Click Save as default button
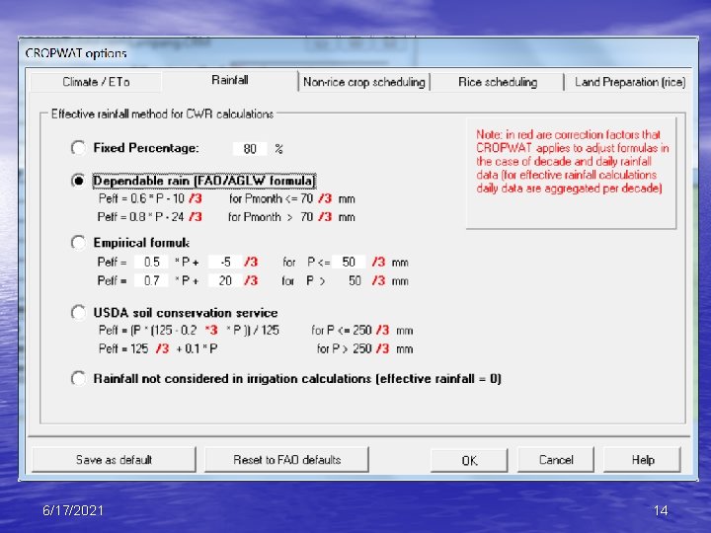This screenshot has height=533, width=711. [114, 460]
